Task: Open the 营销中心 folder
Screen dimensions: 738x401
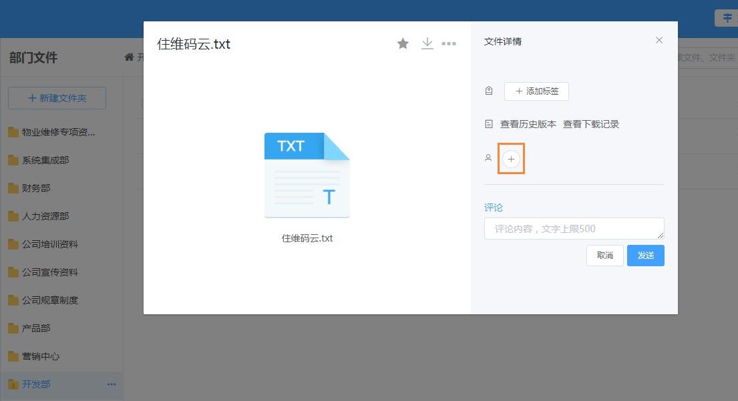Action: point(34,356)
